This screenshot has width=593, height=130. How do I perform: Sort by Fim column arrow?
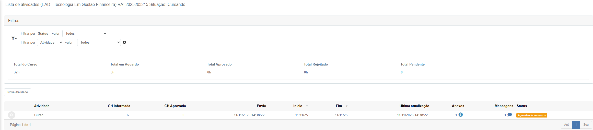[347, 106]
